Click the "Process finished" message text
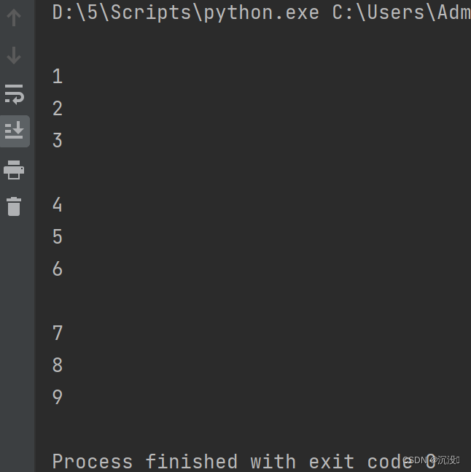471x472 pixels. click(144, 462)
